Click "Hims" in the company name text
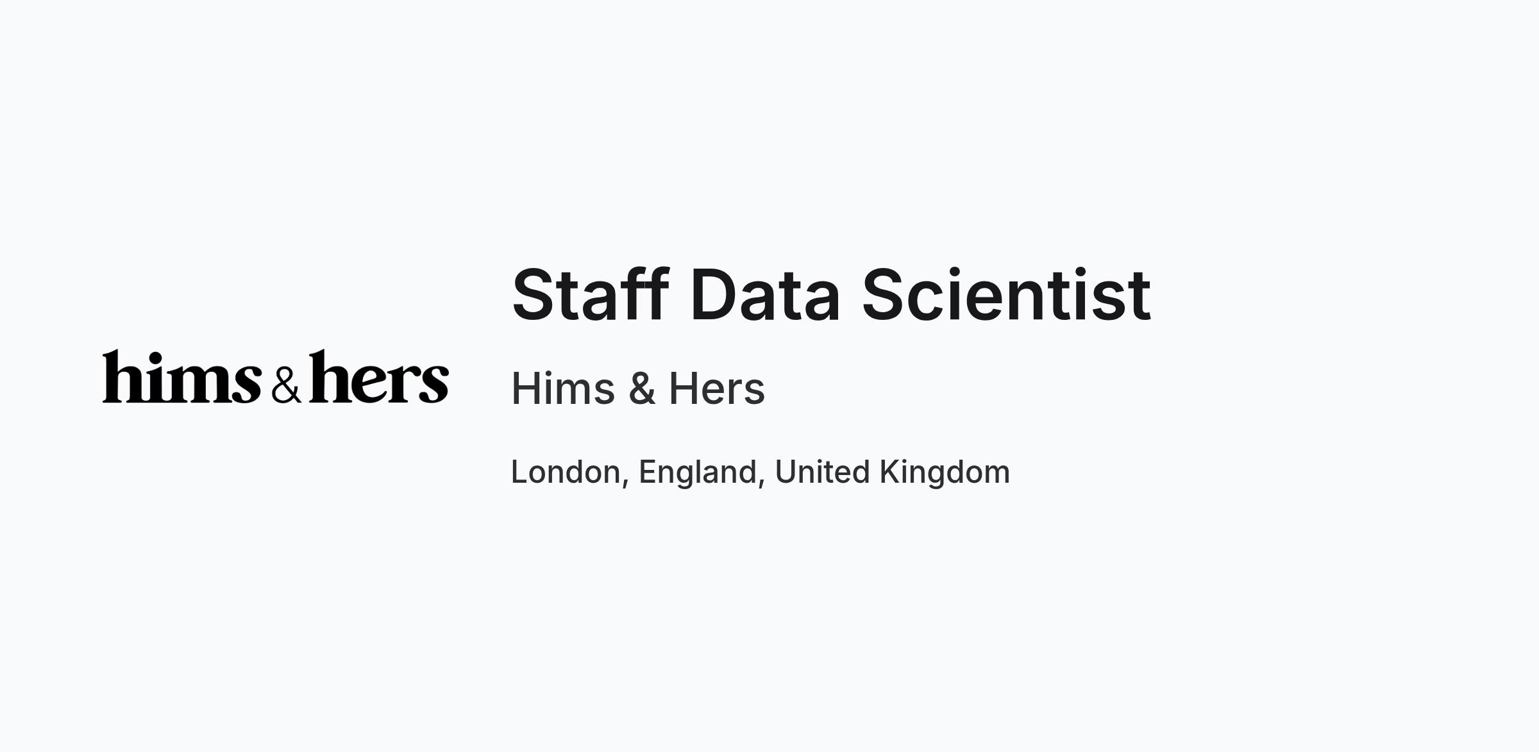The height and width of the screenshot is (752, 1539). point(563,389)
